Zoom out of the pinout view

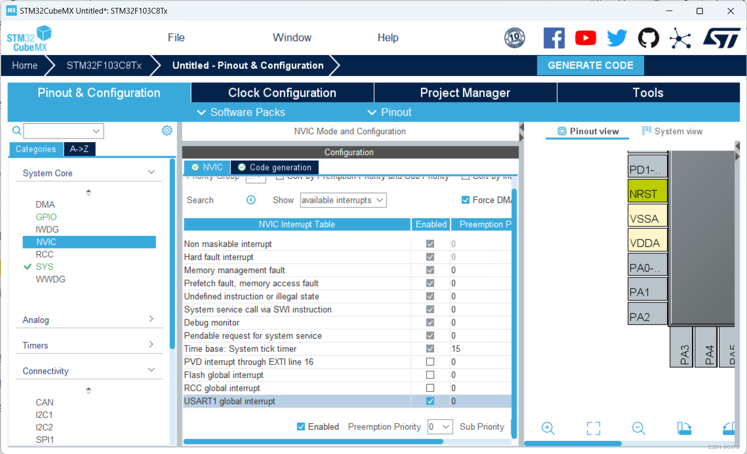[x=638, y=428]
